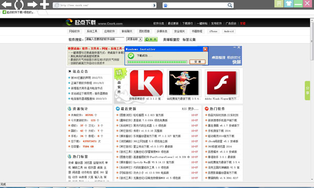Go back with the left arrow
Viewport: 314px width, 188px height.
click(6, 4)
